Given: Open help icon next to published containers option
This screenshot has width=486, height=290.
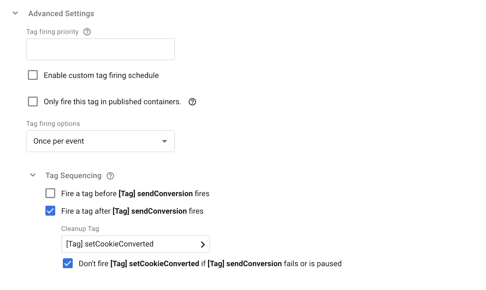Looking at the screenshot, I should pos(192,102).
